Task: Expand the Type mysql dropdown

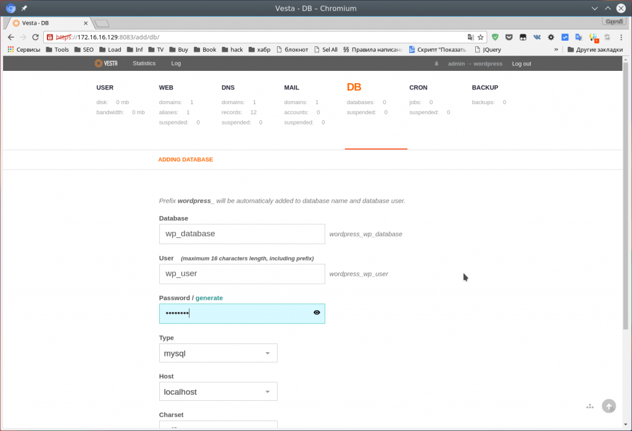Action: [218, 353]
